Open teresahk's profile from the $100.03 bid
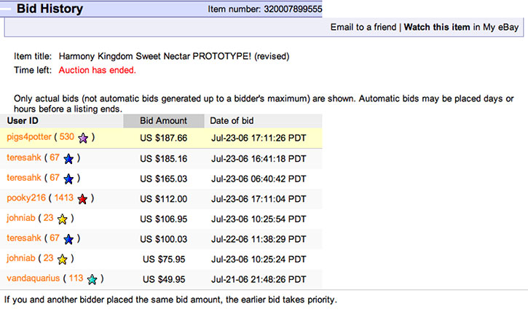This screenshot has height=312, width=528. pyautogui.click(x=24, y=238)
